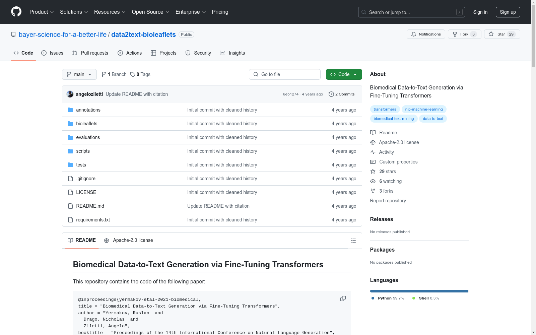The width and height of the screenshot is (536, 335).
Task: Click the angeloziletti avatar thumbnail
Action: point(70,94)
